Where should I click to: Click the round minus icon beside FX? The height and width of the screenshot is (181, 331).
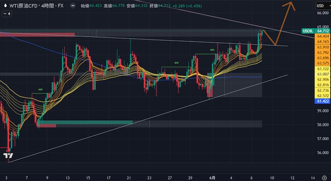click(x=73, y=6)
